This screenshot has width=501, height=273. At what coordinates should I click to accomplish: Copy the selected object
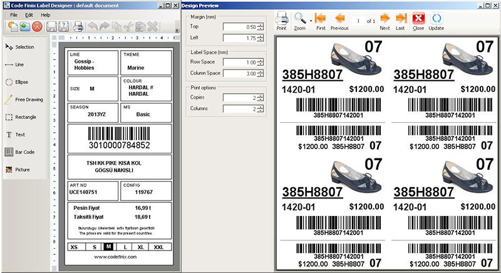point(116,26)
